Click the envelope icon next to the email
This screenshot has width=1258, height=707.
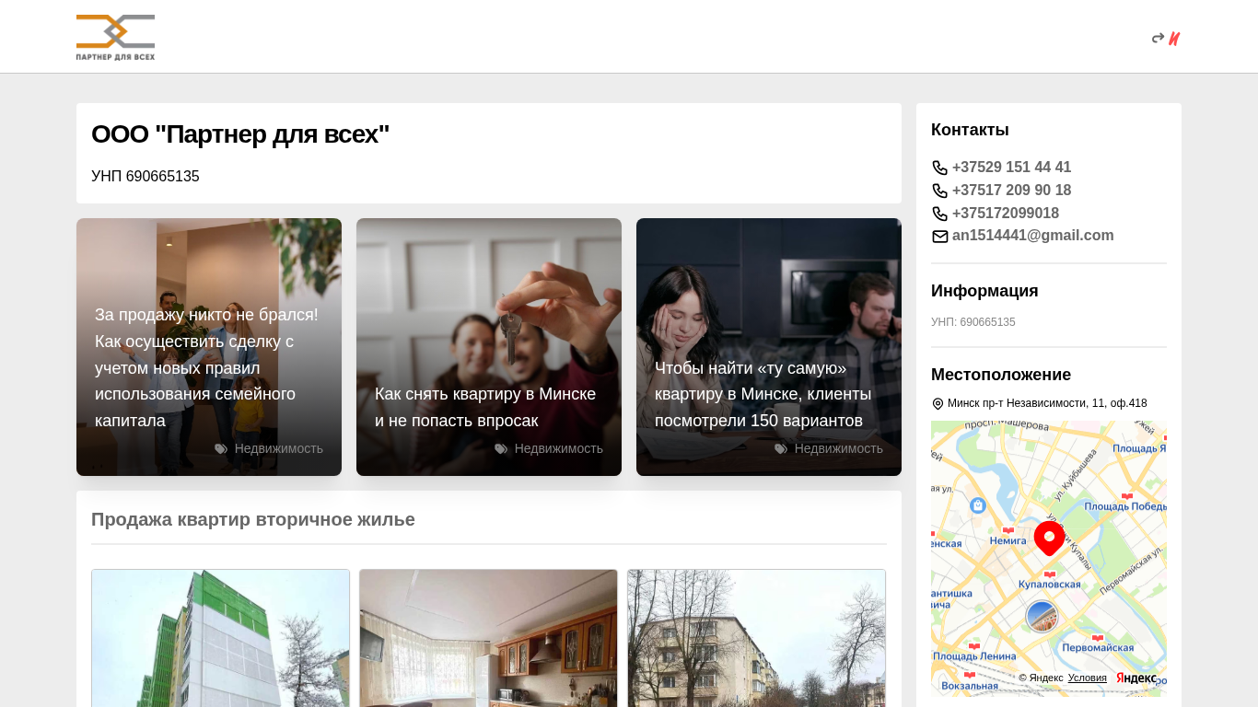(x=939, y=237)
